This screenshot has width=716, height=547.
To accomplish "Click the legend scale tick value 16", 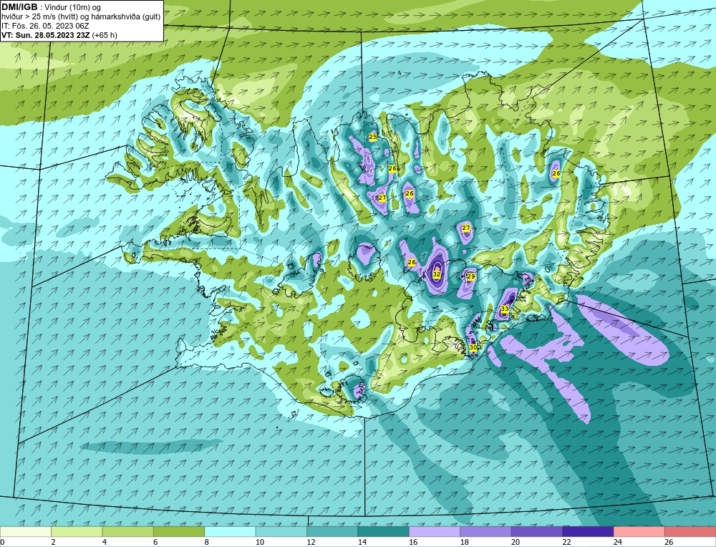I will (413, 543).
